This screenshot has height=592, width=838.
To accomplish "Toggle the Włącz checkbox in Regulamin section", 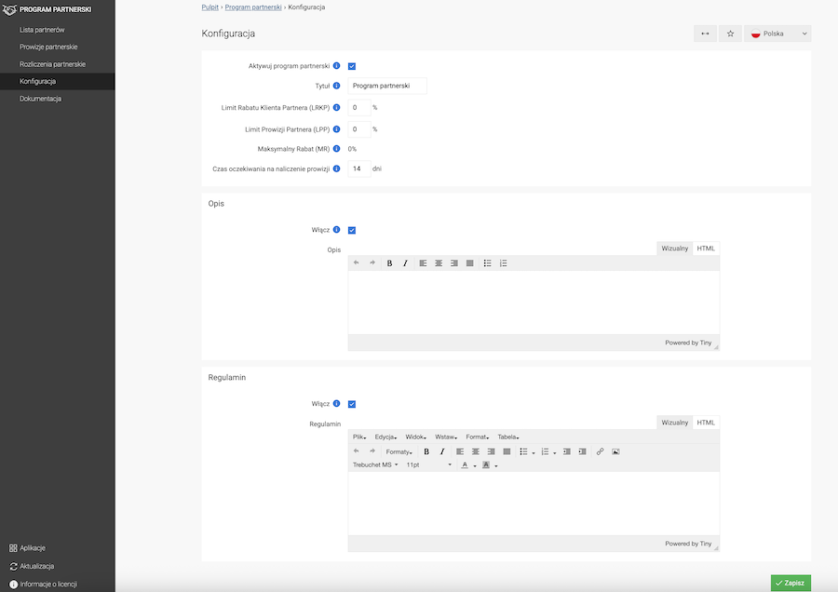I will 352,404.
